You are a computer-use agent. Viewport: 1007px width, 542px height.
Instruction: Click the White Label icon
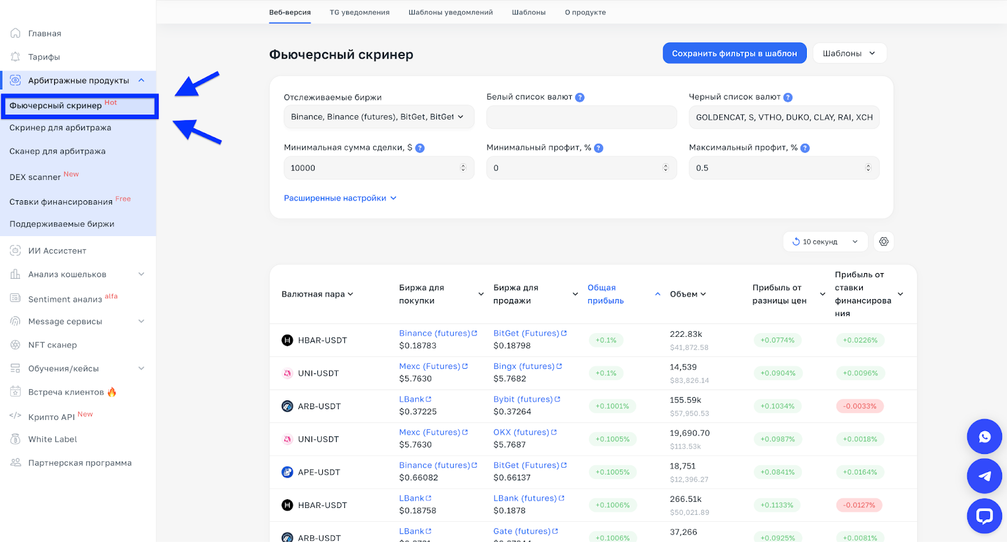tap(15, 439)
